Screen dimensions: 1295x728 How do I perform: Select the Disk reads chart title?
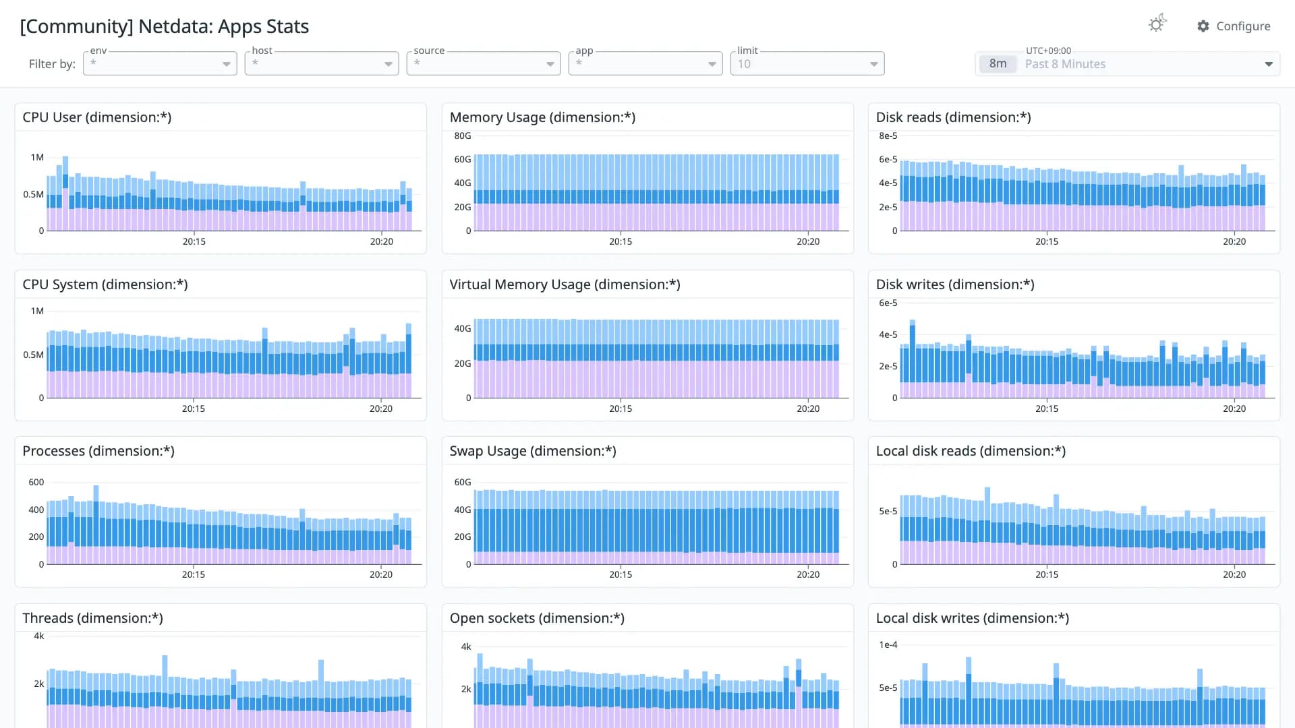tap(953, 117)
